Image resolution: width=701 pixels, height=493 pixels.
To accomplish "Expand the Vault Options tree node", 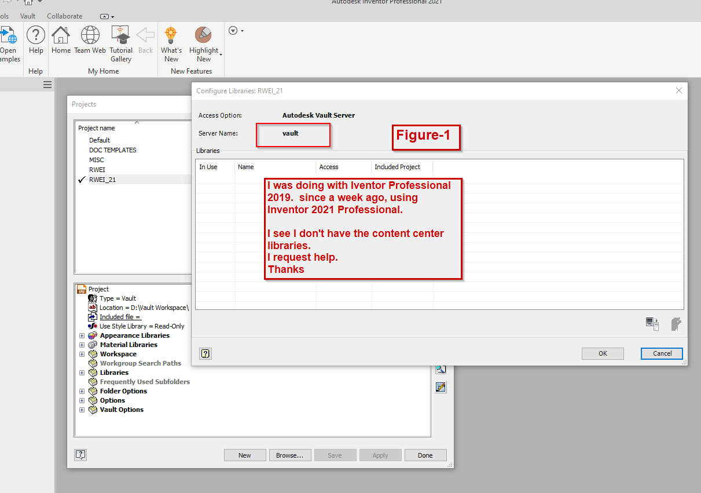I will [x=82, y=410].
